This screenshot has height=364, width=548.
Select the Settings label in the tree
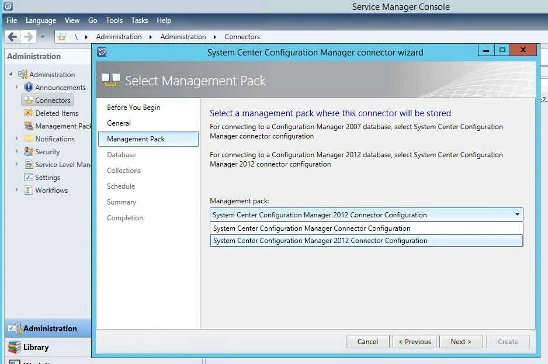pyautogui.click(x=47, y=178)
